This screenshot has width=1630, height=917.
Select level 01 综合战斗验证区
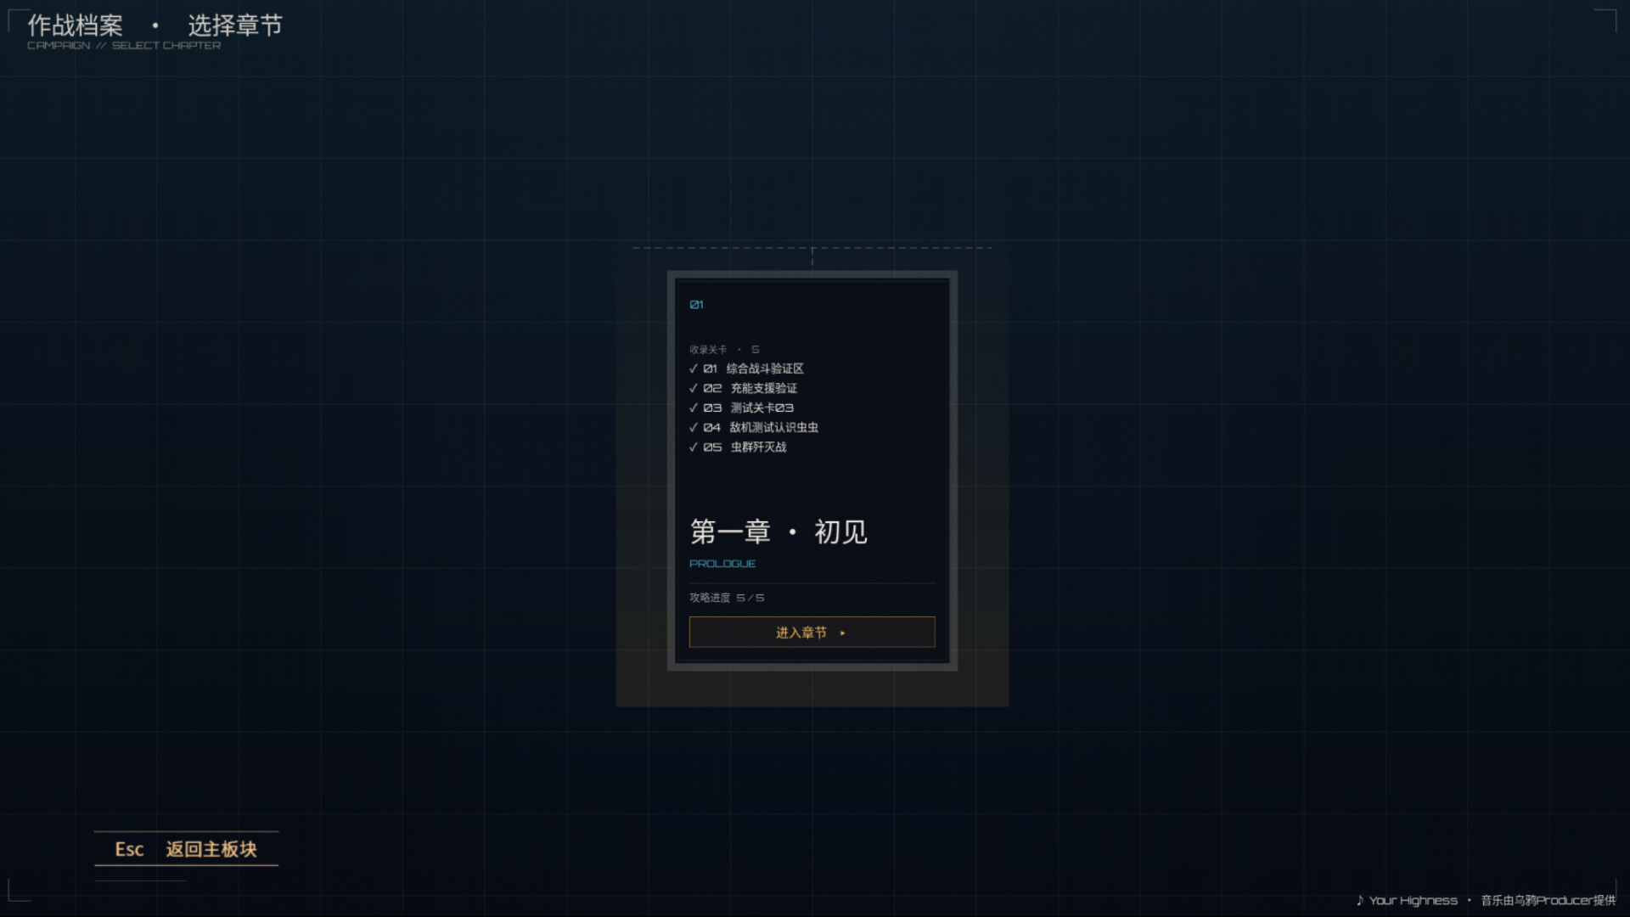click(x=747, y=368)
